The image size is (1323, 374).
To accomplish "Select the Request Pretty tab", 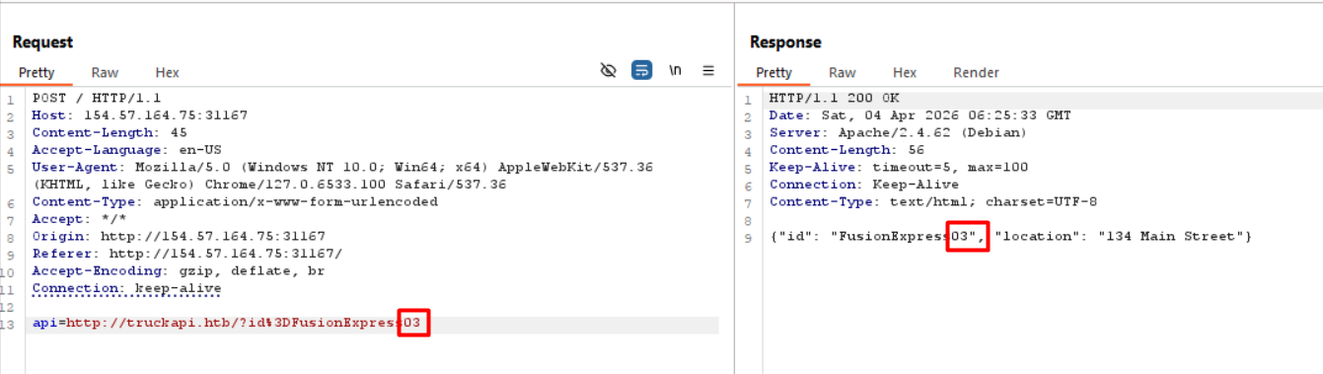I will [x=37, y=72].
